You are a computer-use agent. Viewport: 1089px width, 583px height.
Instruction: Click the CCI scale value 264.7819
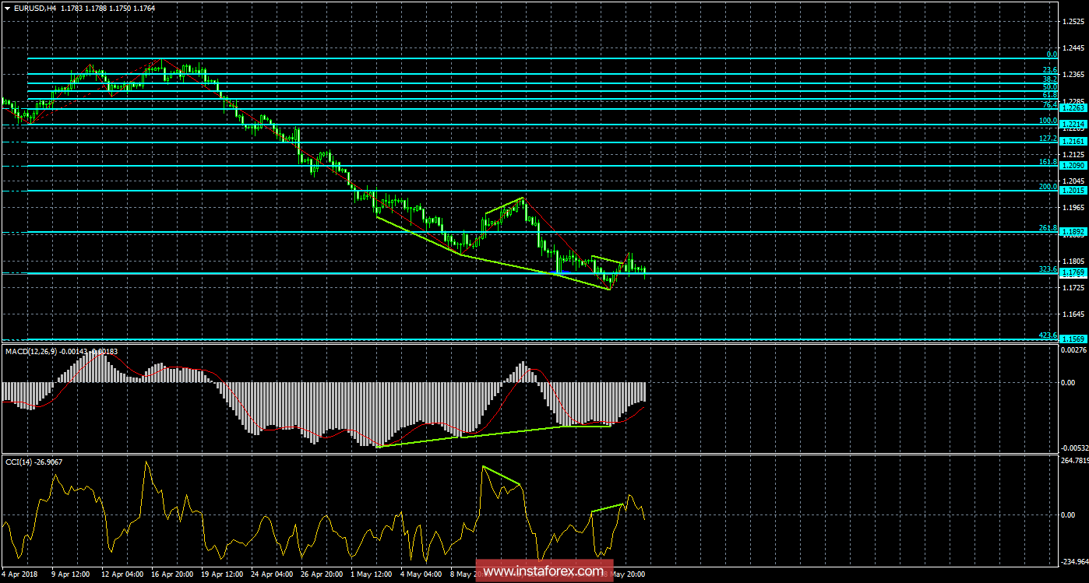1075,462
